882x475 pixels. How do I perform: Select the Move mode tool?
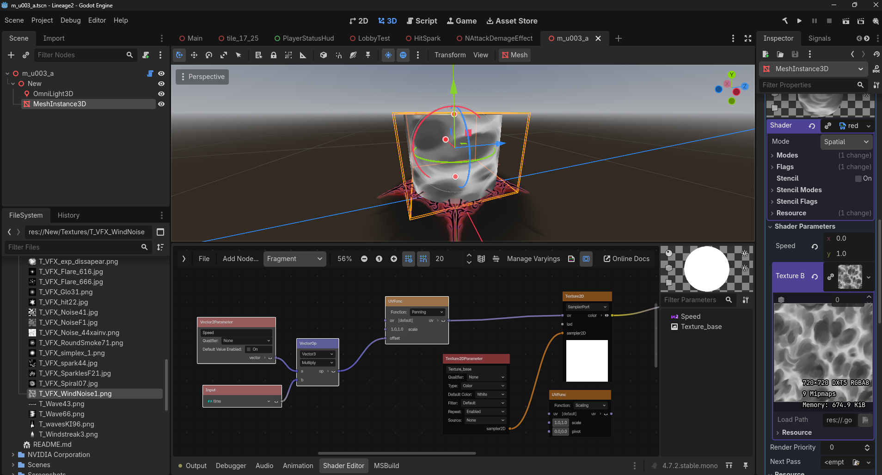tap(194, 55)
